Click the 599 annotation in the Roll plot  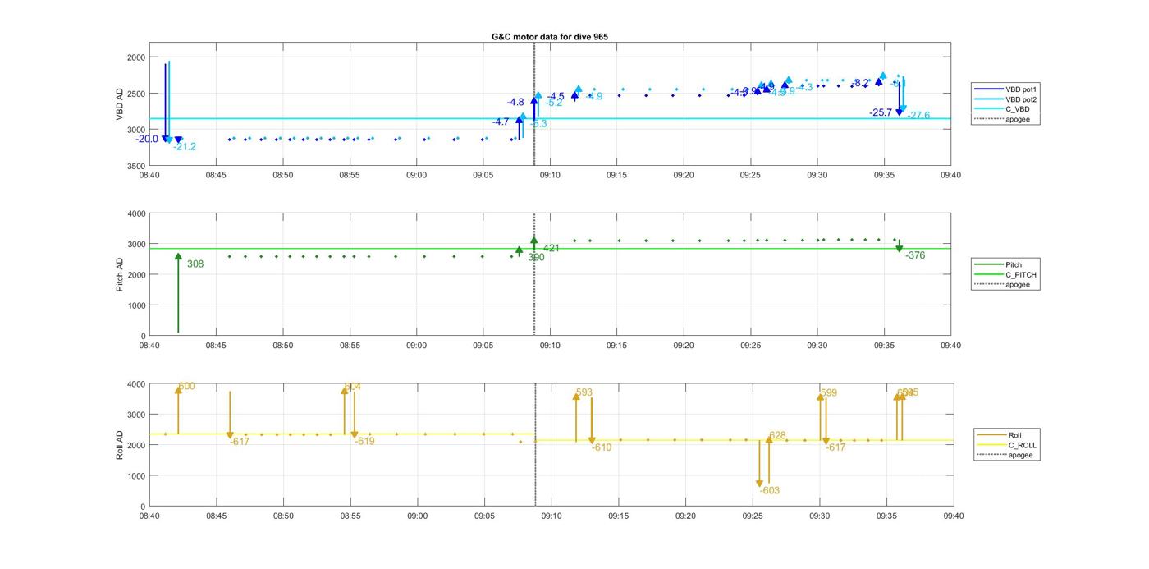click(x=829, y=392)
